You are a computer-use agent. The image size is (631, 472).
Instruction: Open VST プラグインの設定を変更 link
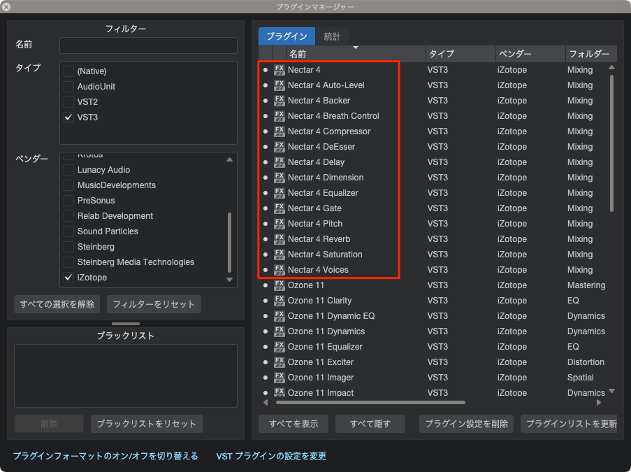(x=271, y=456)
